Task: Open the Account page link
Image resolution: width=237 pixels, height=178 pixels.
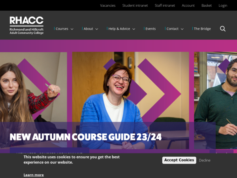Action: tap(188, 6)
